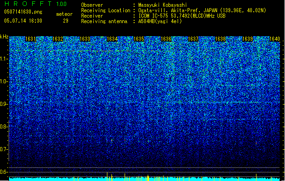Click the 0.9 kHz axis label
The width and height of the screenshot is (285, 181).
tap(4, 104)
